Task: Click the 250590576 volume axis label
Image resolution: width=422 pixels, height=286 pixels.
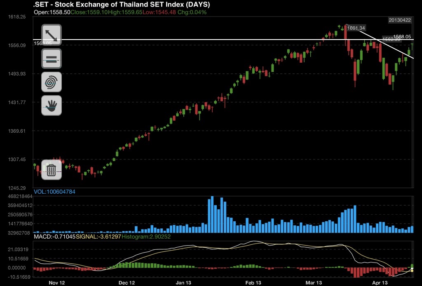Action: click(x=20, y=215)
